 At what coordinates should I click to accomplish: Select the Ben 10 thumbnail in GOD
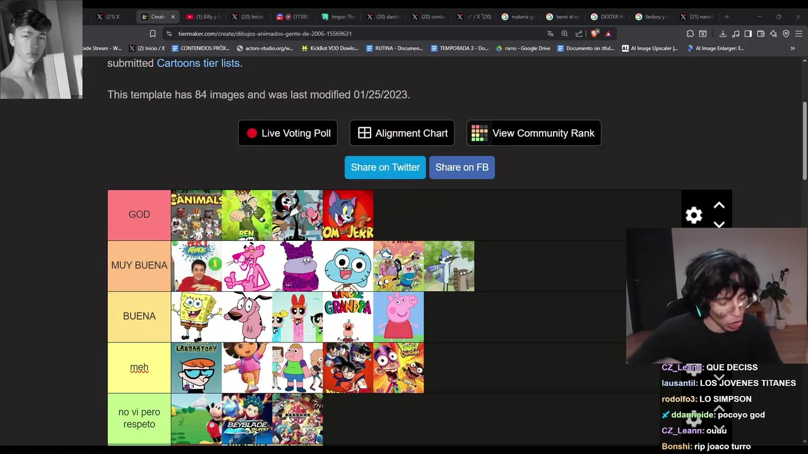click(247, 215)
